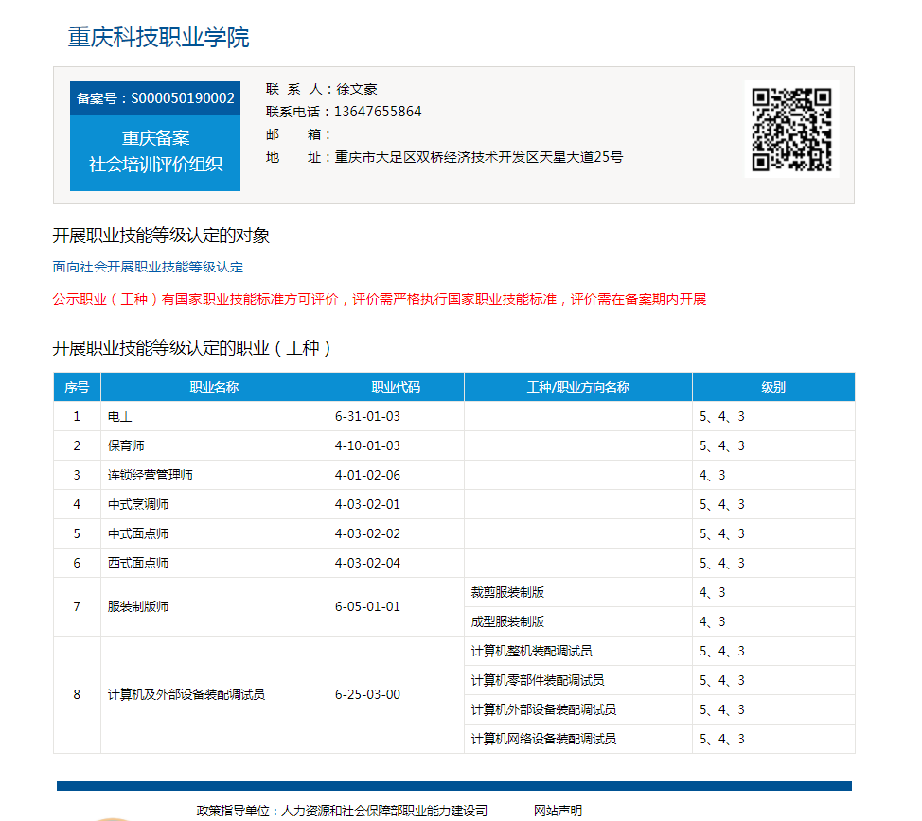Click the 序号 column header

tap(77, 387)
